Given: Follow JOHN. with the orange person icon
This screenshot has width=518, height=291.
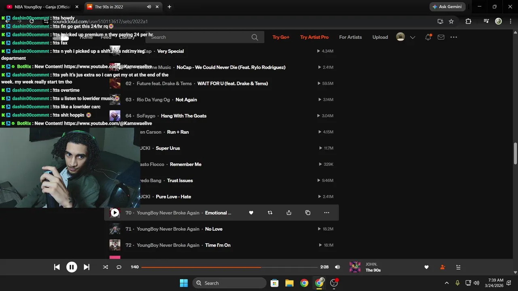Looking at the screenshot, I should tap(442, 267).
